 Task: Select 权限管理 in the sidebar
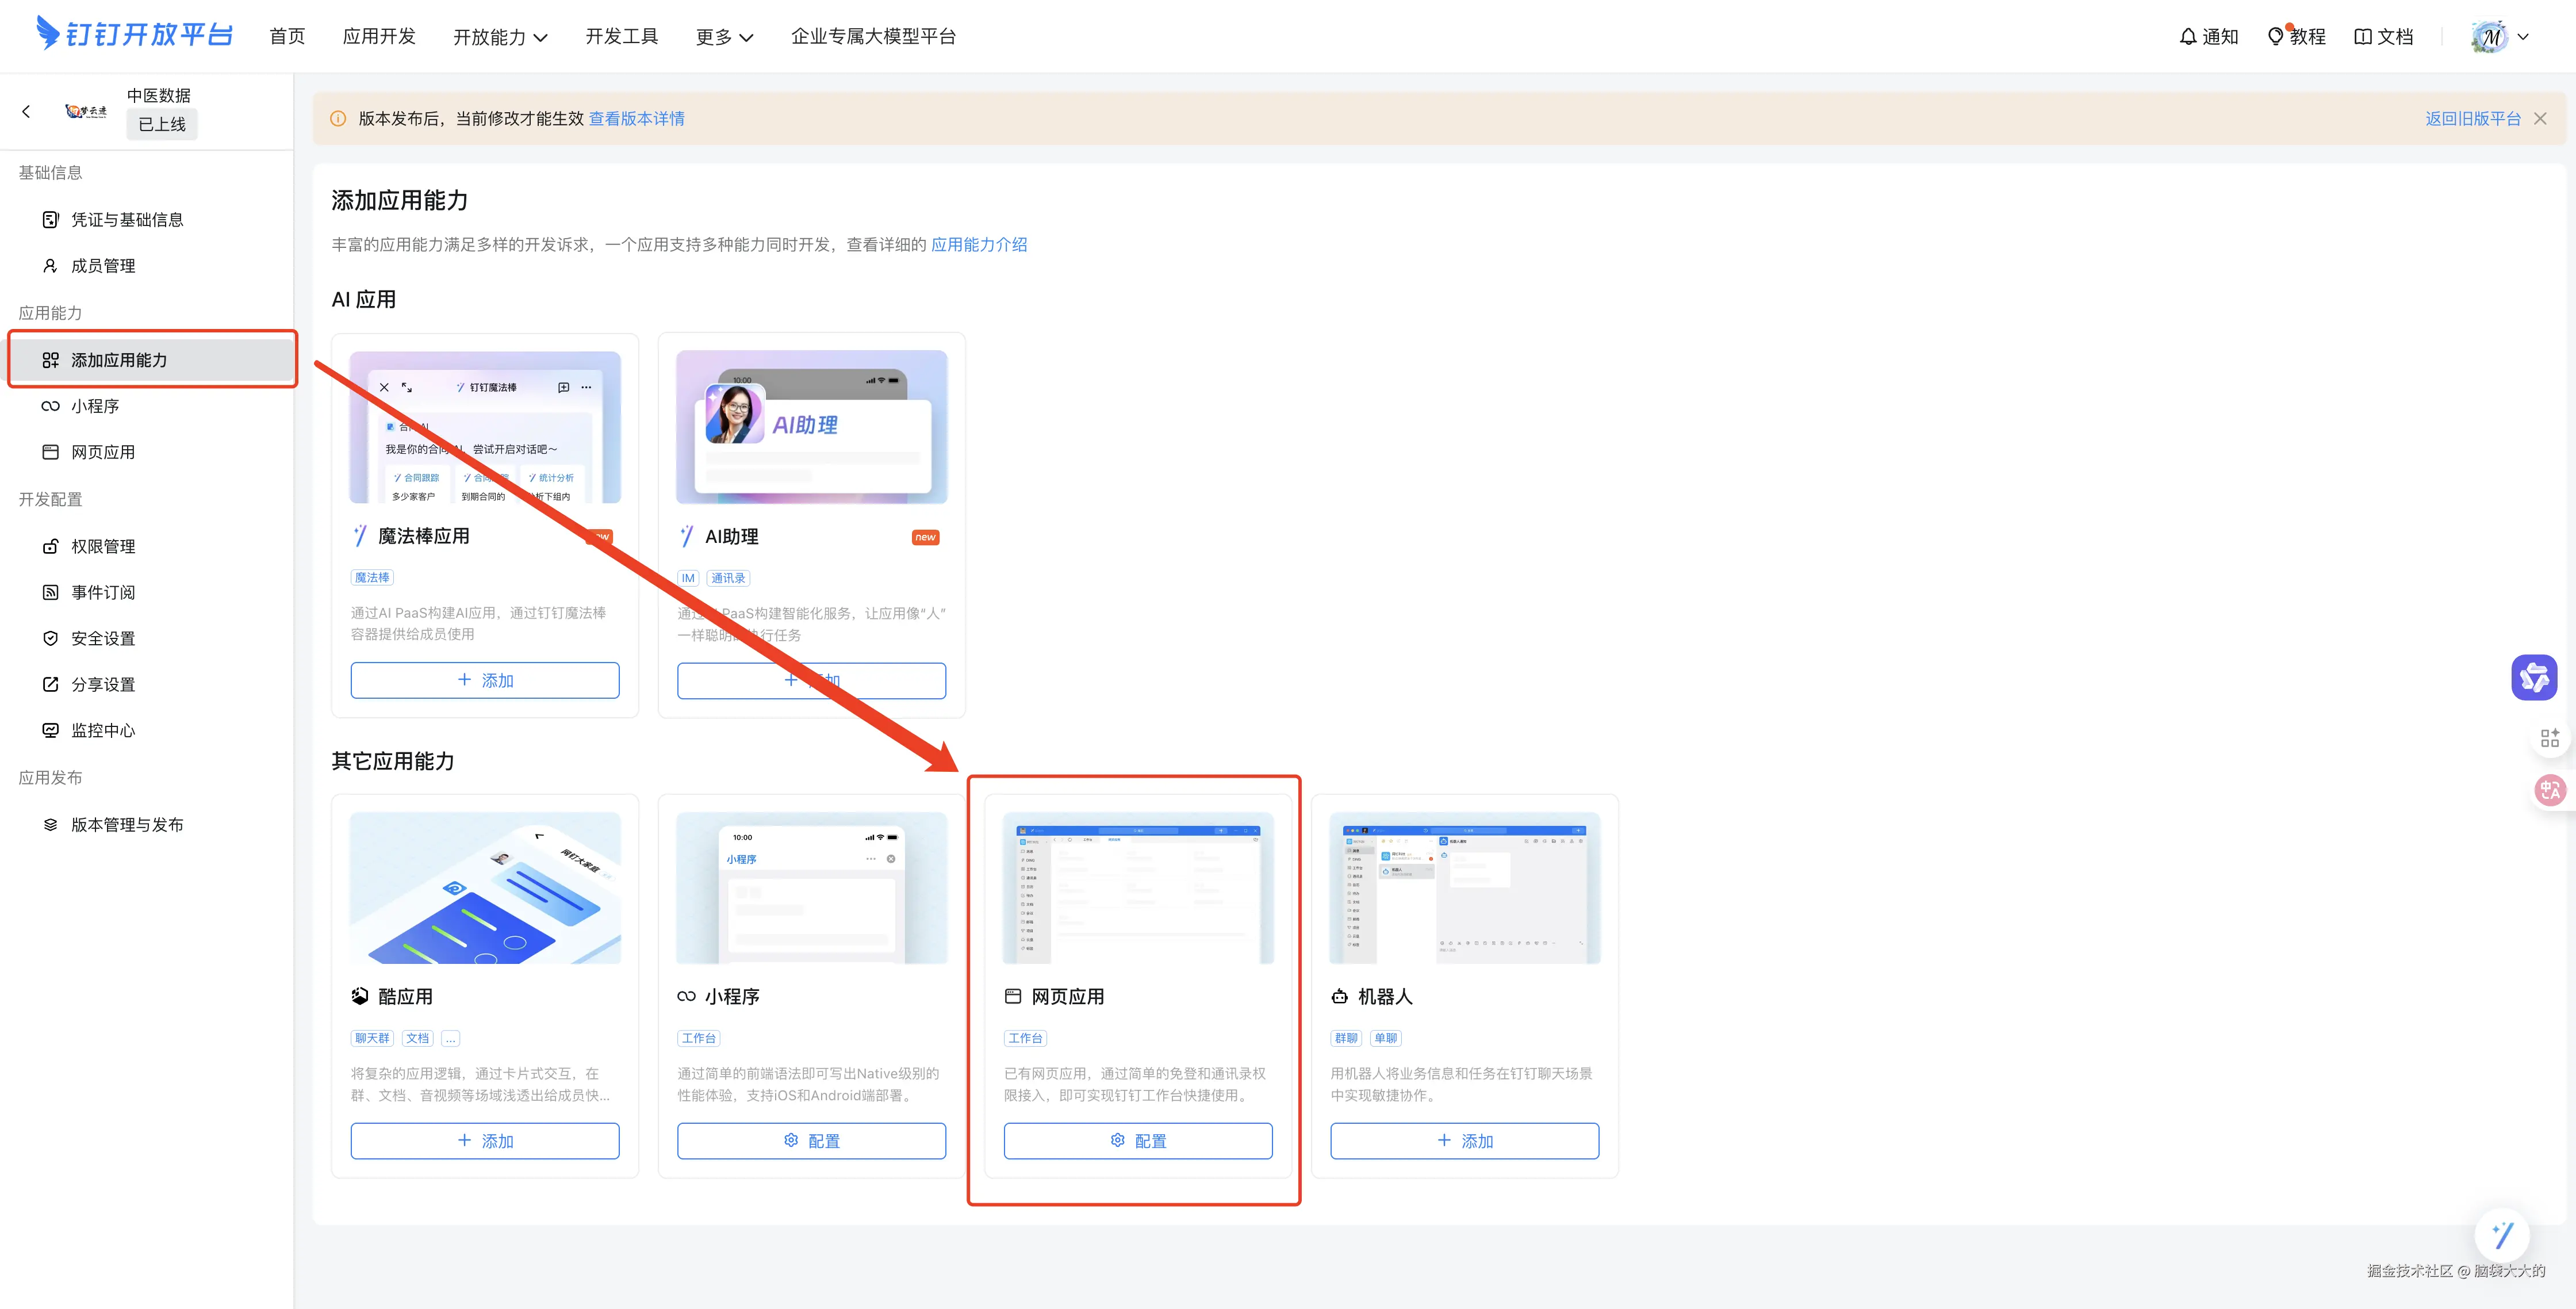(103, 546)
